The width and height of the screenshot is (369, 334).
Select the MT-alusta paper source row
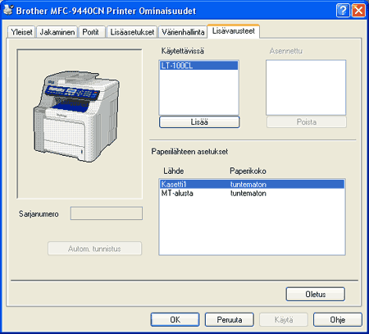coord(252,193)
